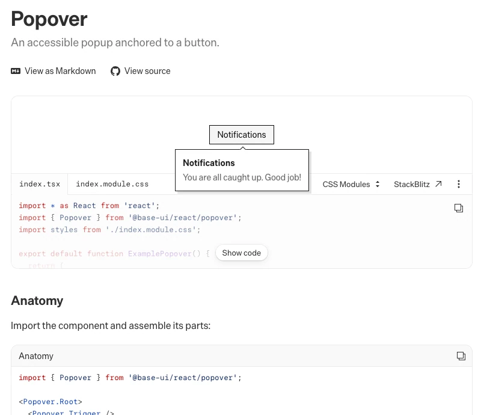Screen dimensions: 481x415
Task: Switch to the index.tsx tab
Action: pyautogui.click(x=40, y=184)
